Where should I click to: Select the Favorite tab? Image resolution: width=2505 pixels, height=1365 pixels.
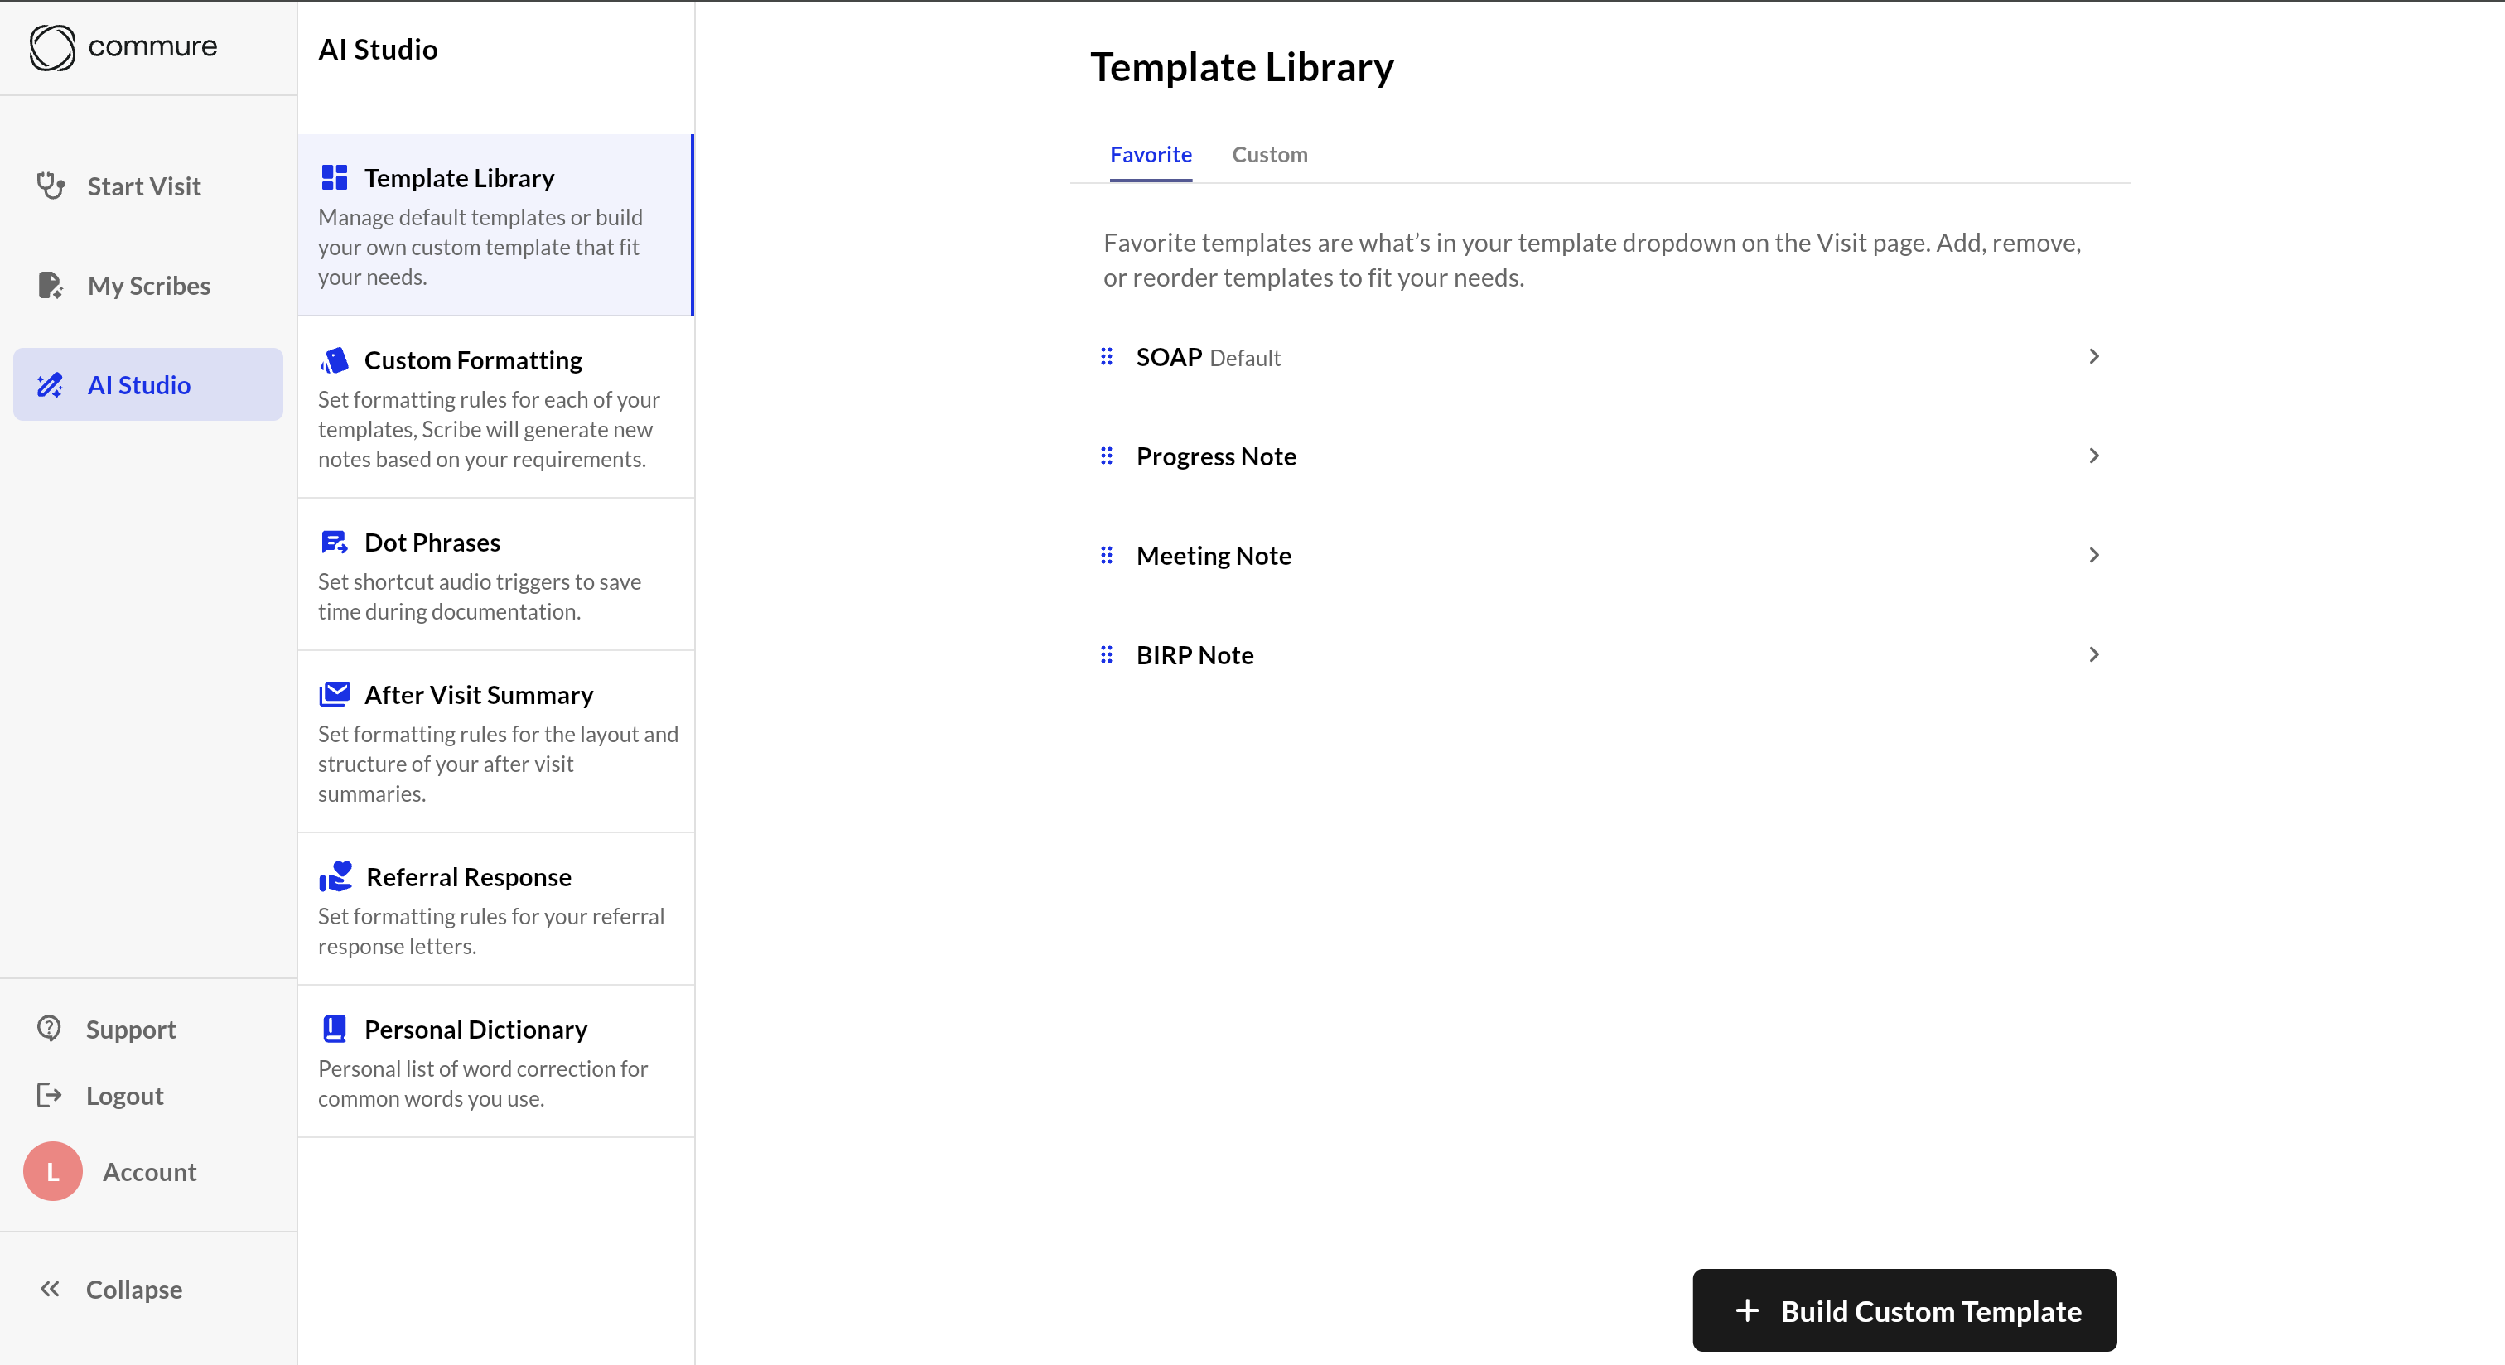pyautogui.click(x=1151, y=155)
